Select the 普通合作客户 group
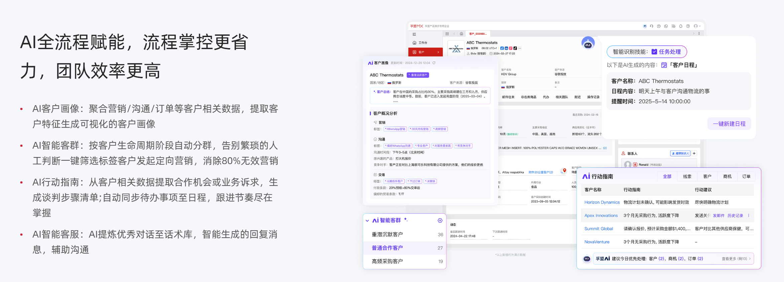784x282 pixels. click(405, 248)
